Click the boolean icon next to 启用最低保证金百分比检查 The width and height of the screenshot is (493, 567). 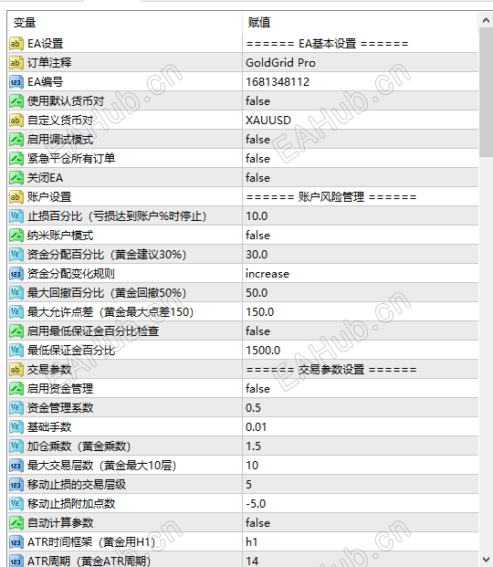16,331
